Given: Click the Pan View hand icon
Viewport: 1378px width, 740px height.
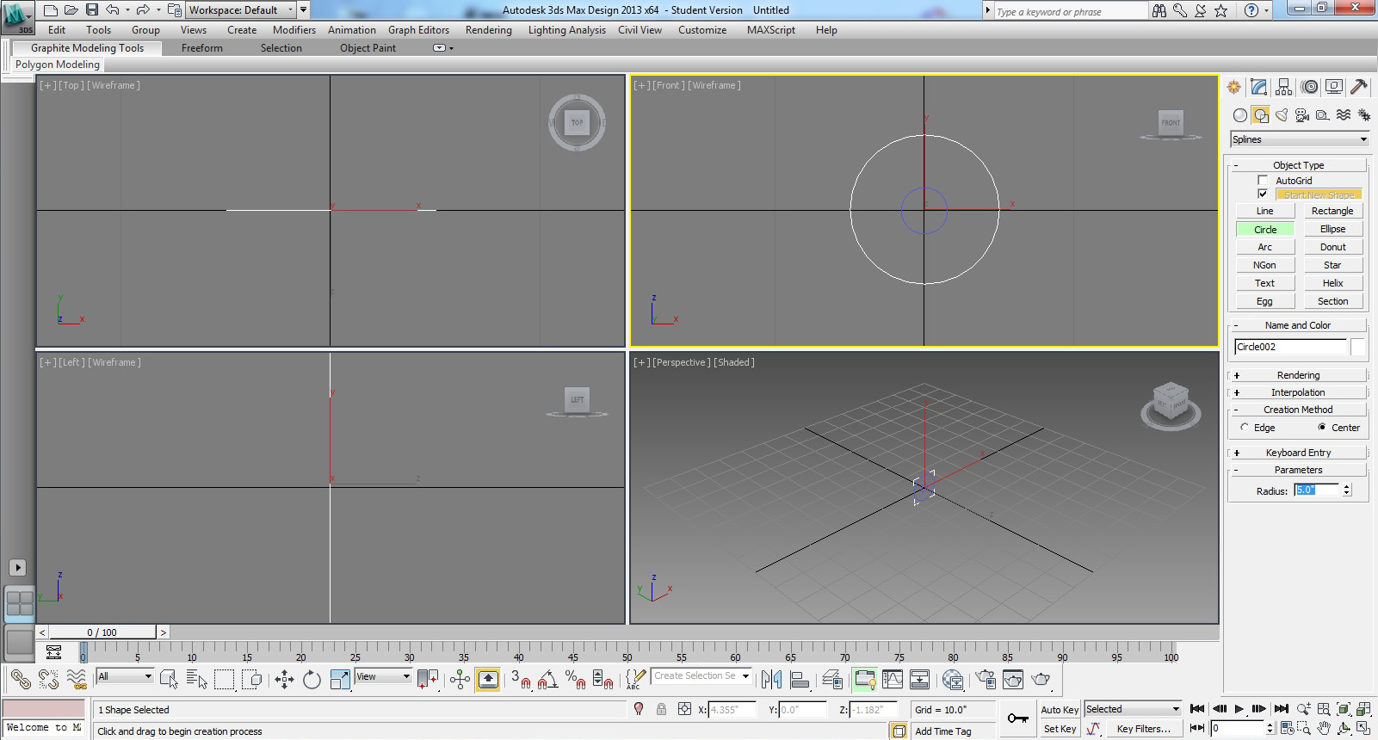Looking at the screenshot, I should [1324, 728].
